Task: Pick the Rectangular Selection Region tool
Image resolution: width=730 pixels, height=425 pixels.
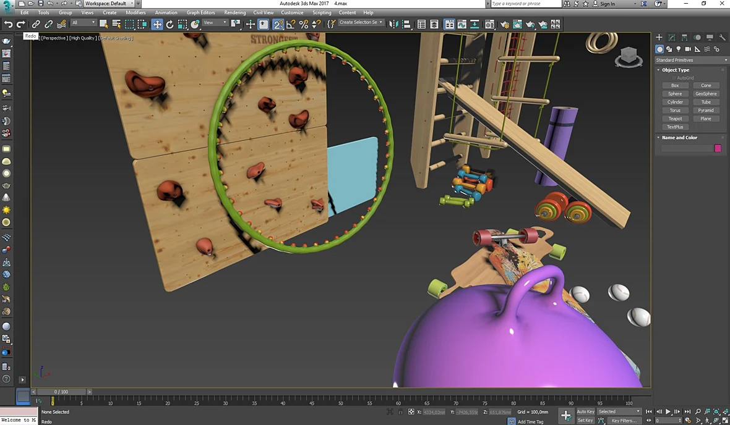Action: (129, 24)
